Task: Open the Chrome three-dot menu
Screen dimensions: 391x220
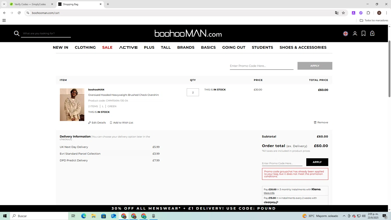Action: point(386,13)
